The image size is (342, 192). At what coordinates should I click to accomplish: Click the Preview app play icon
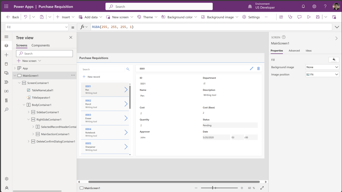click(309, 17)
